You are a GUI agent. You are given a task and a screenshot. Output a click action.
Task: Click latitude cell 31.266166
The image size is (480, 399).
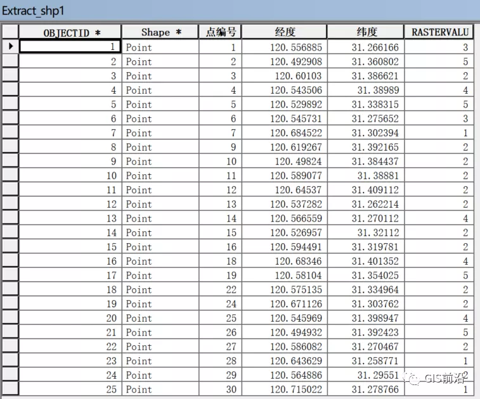[366, 47]
